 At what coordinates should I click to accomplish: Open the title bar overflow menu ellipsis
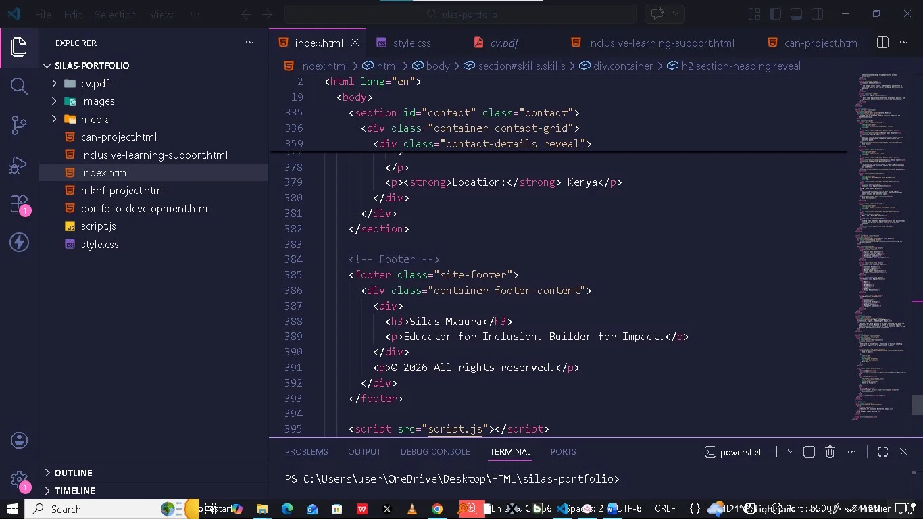pyautogui.click(x=195, y=14)
